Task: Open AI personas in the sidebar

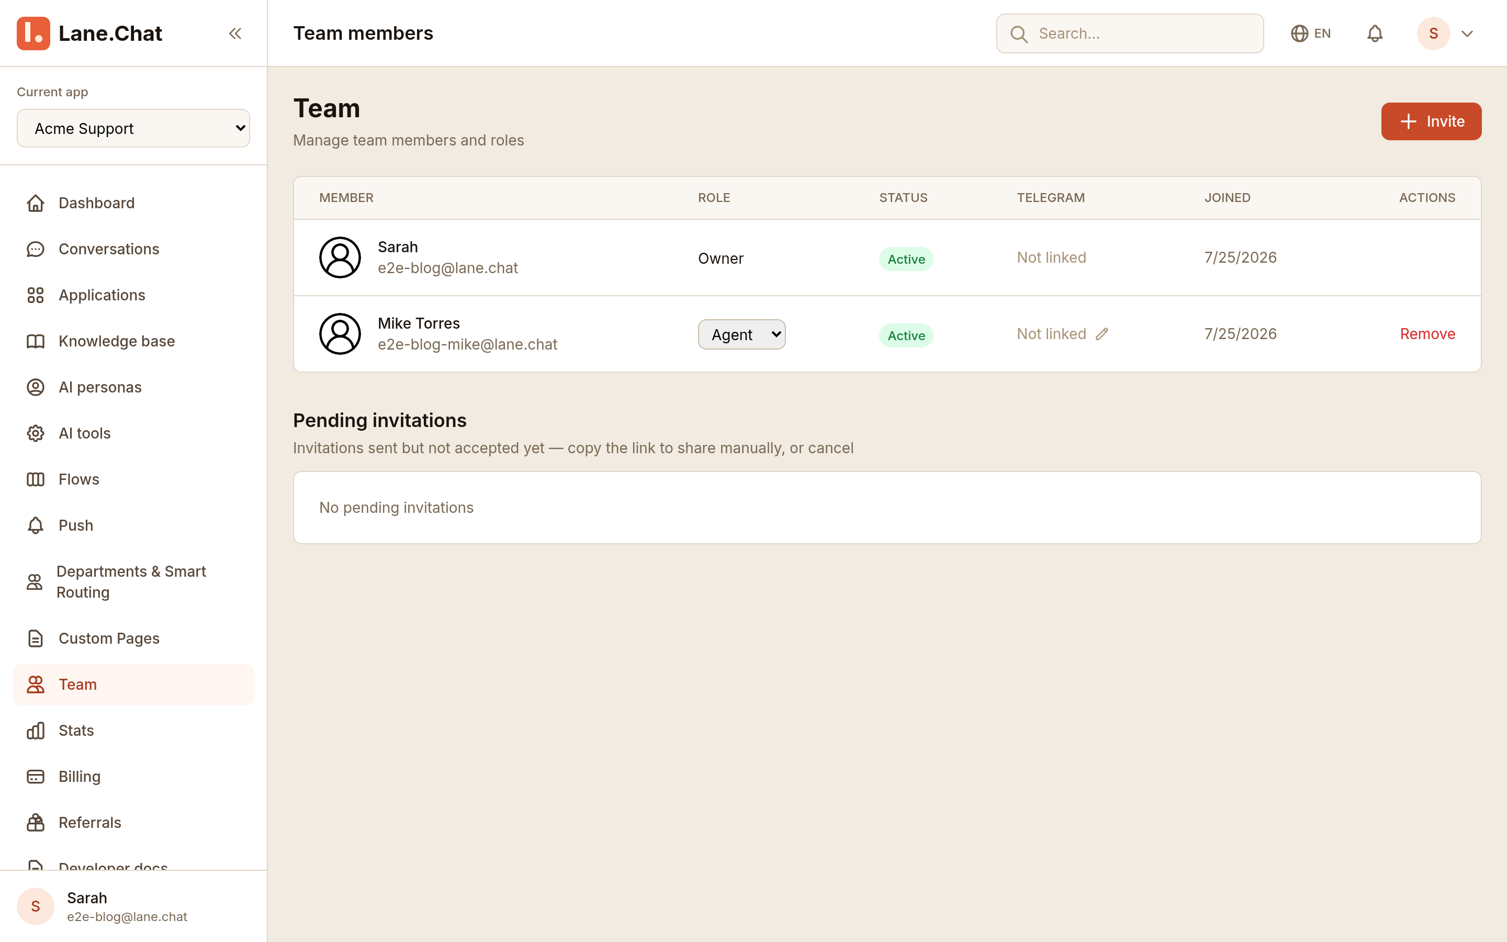Action: [x=133, y=387]
